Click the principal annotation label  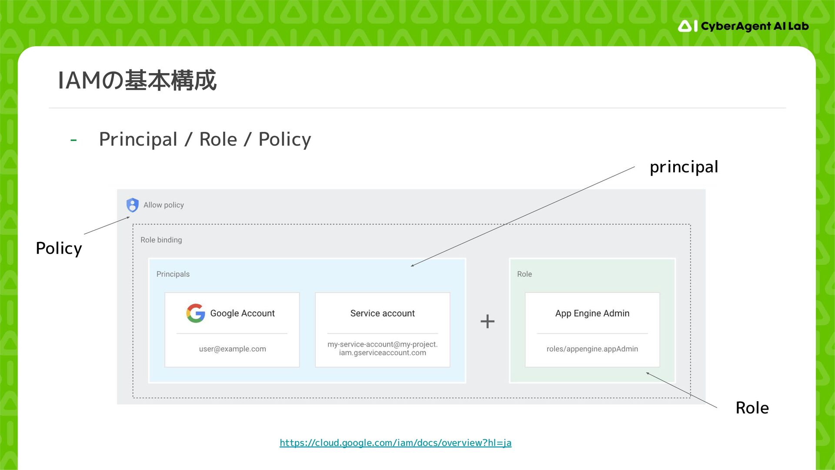pos(684,167)
